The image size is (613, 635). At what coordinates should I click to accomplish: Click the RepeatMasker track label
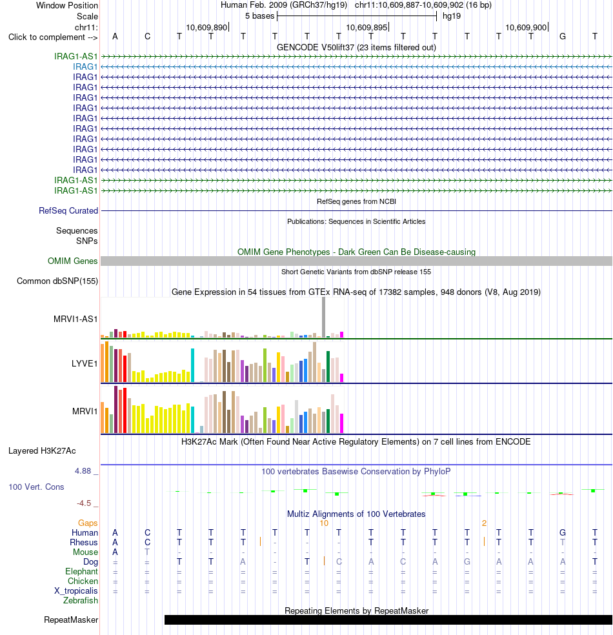(71, 620)
